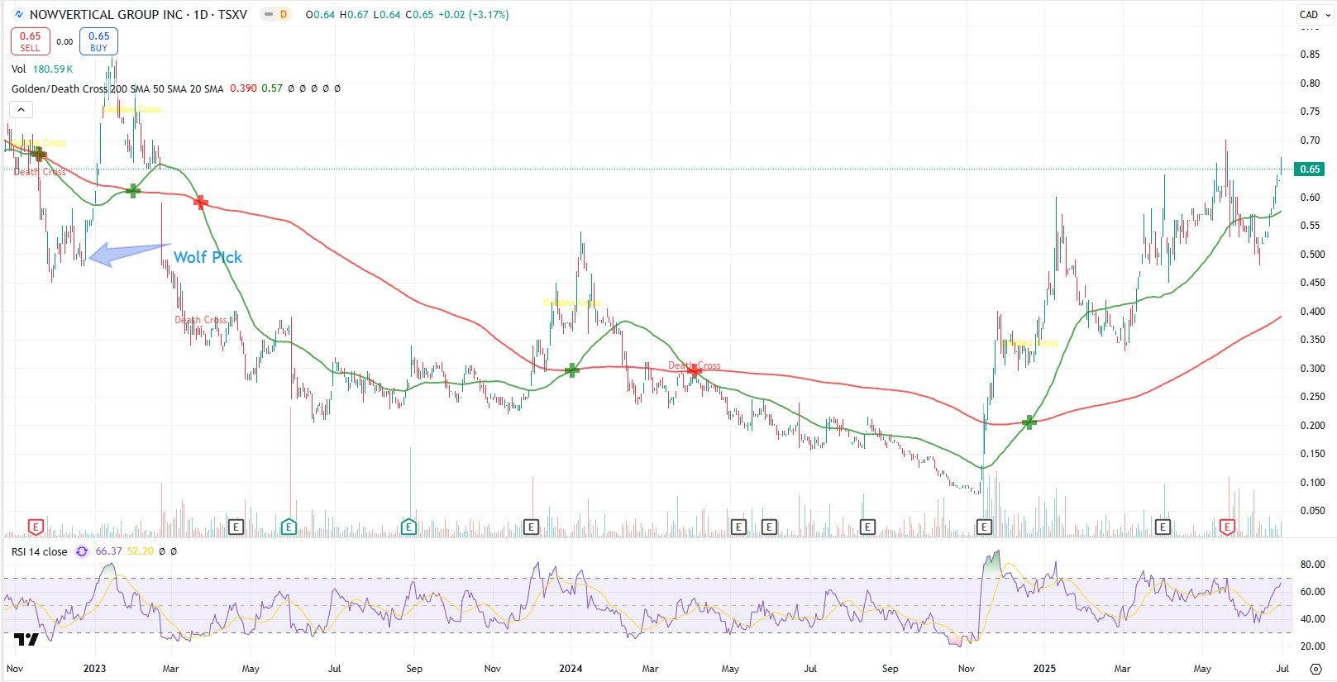Viewport: 1337px width, 682px height.
Task: Click the green E earnings marker near June 2023
Action: [x=289, y=527]
